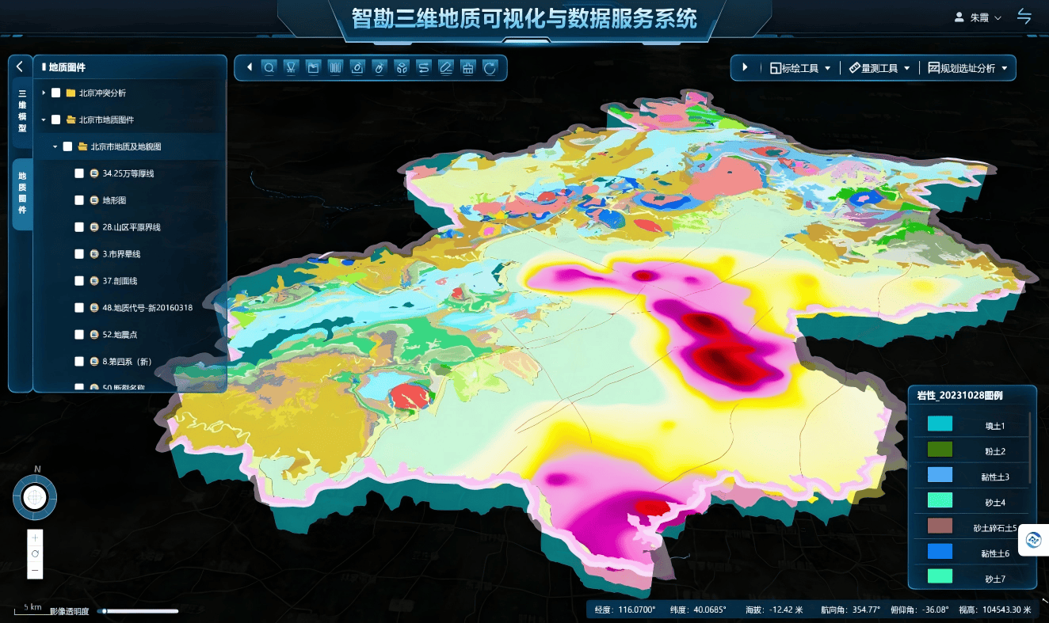Select the pencil edit tool icon
Image resolution: width=1049 pixels, height=623 pixels.
446,68
